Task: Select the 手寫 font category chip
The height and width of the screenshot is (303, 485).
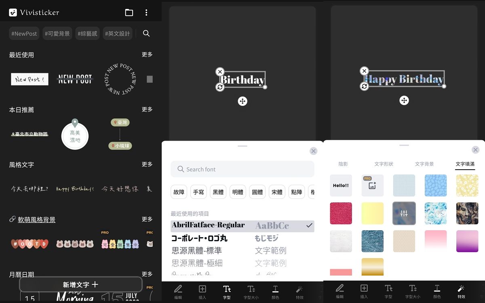Action: click(x=198, y=192)
